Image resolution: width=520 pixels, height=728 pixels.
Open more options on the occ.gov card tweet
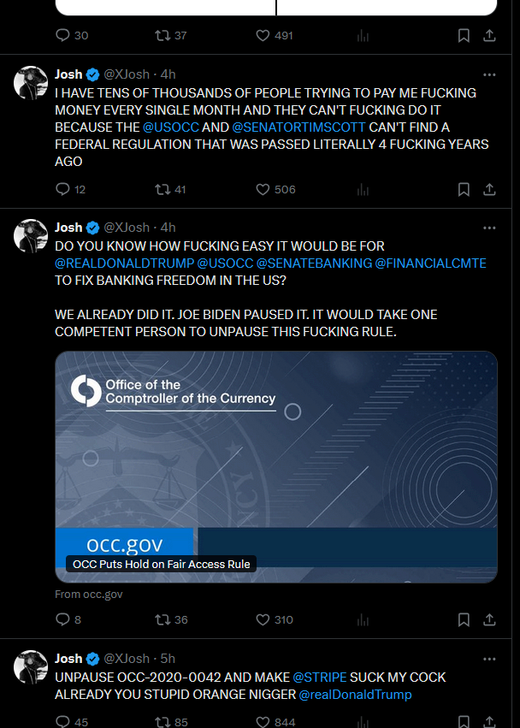point(489,228)
